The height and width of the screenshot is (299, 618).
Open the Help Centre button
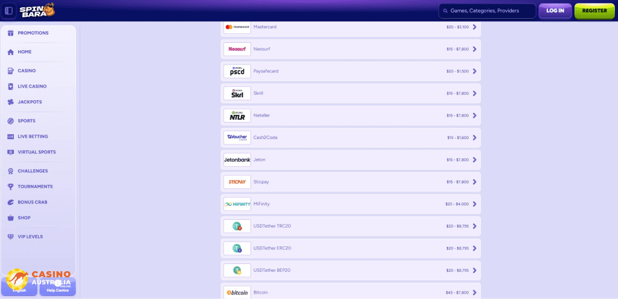57,287
